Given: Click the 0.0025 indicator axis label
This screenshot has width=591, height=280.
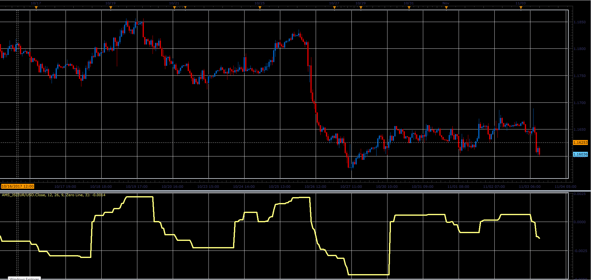Looking at the screenshot, I should 580,194.
